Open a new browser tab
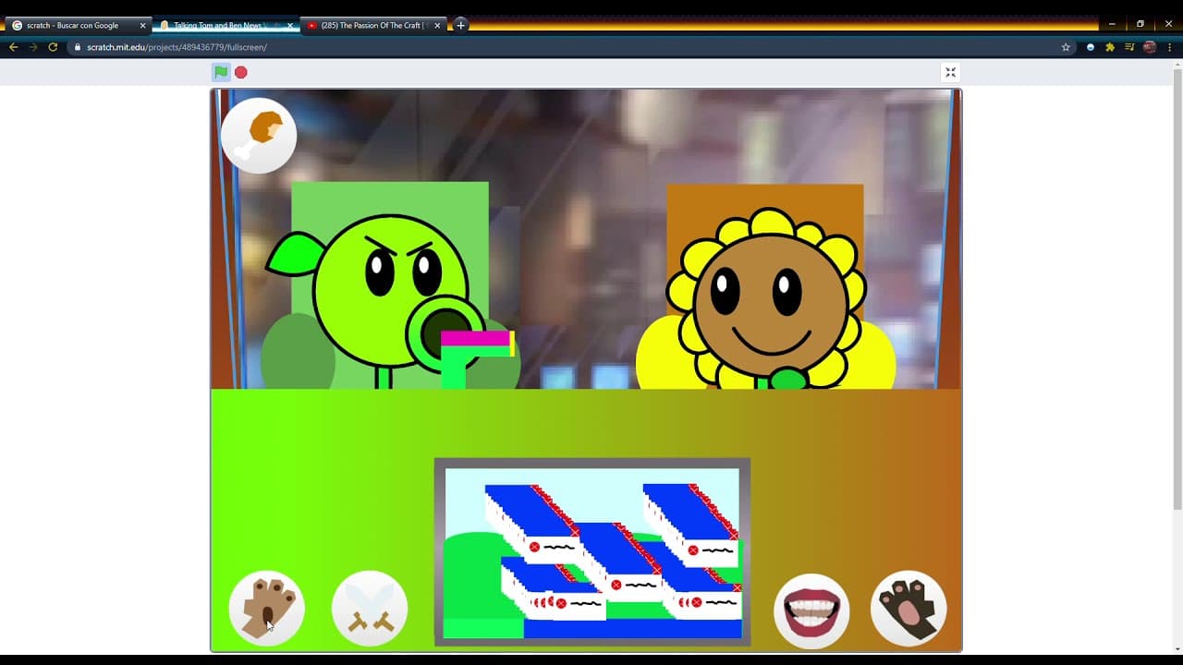 pos(460,25)
